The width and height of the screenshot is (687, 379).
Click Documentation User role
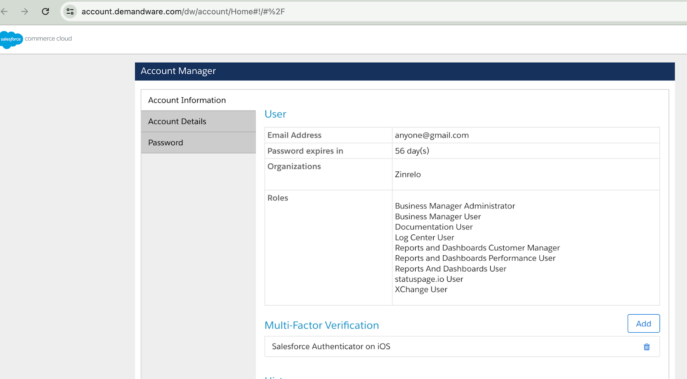[x=434, y=227]
